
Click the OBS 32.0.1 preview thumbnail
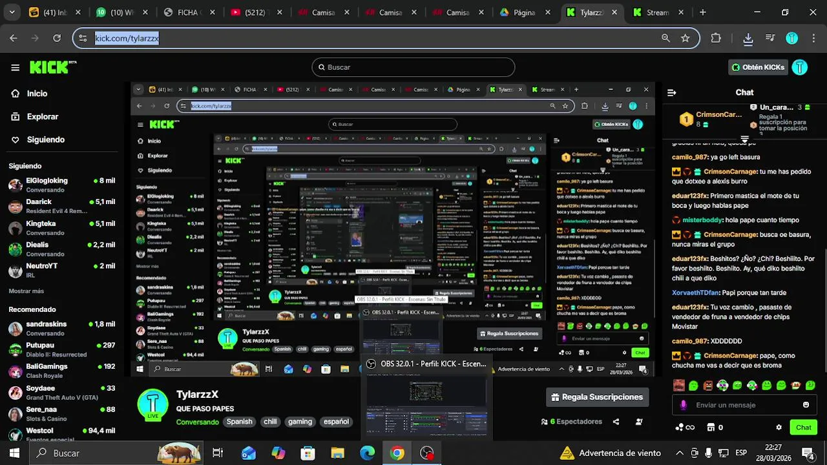(x=426, y=405)
